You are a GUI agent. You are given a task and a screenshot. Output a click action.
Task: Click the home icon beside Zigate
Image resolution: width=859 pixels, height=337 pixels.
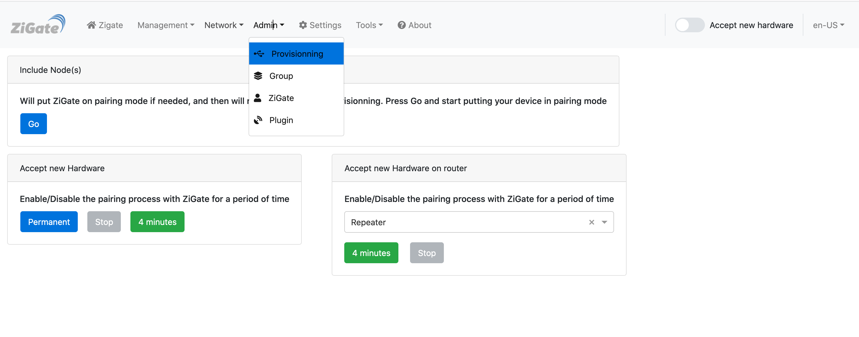(x=91, y=25)
